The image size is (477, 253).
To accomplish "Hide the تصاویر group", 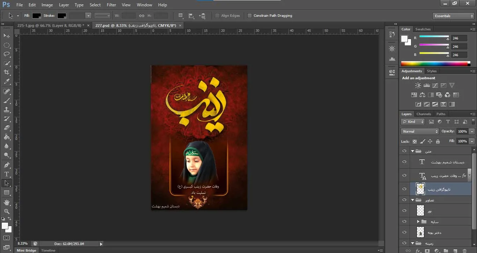I will pos(404,200).
